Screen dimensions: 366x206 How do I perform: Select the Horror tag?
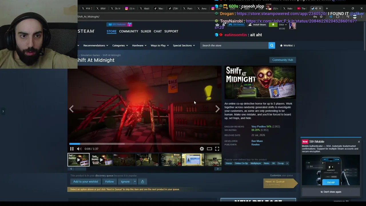[x=229, y=163]
